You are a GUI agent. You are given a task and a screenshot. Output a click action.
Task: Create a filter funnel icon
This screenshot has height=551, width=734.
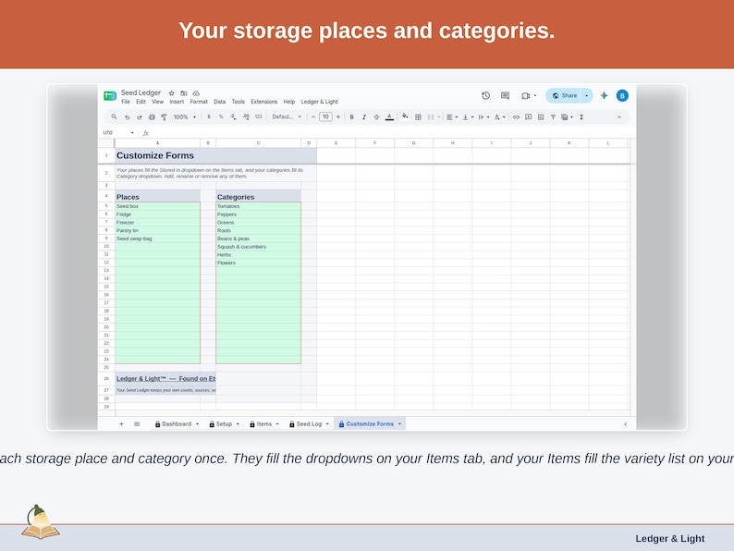coord(553,117)
